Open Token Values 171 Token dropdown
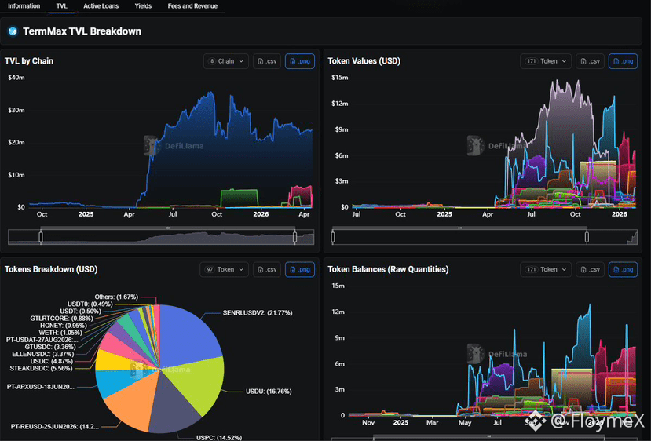651x441 pixels. click(x=546, y=61)
